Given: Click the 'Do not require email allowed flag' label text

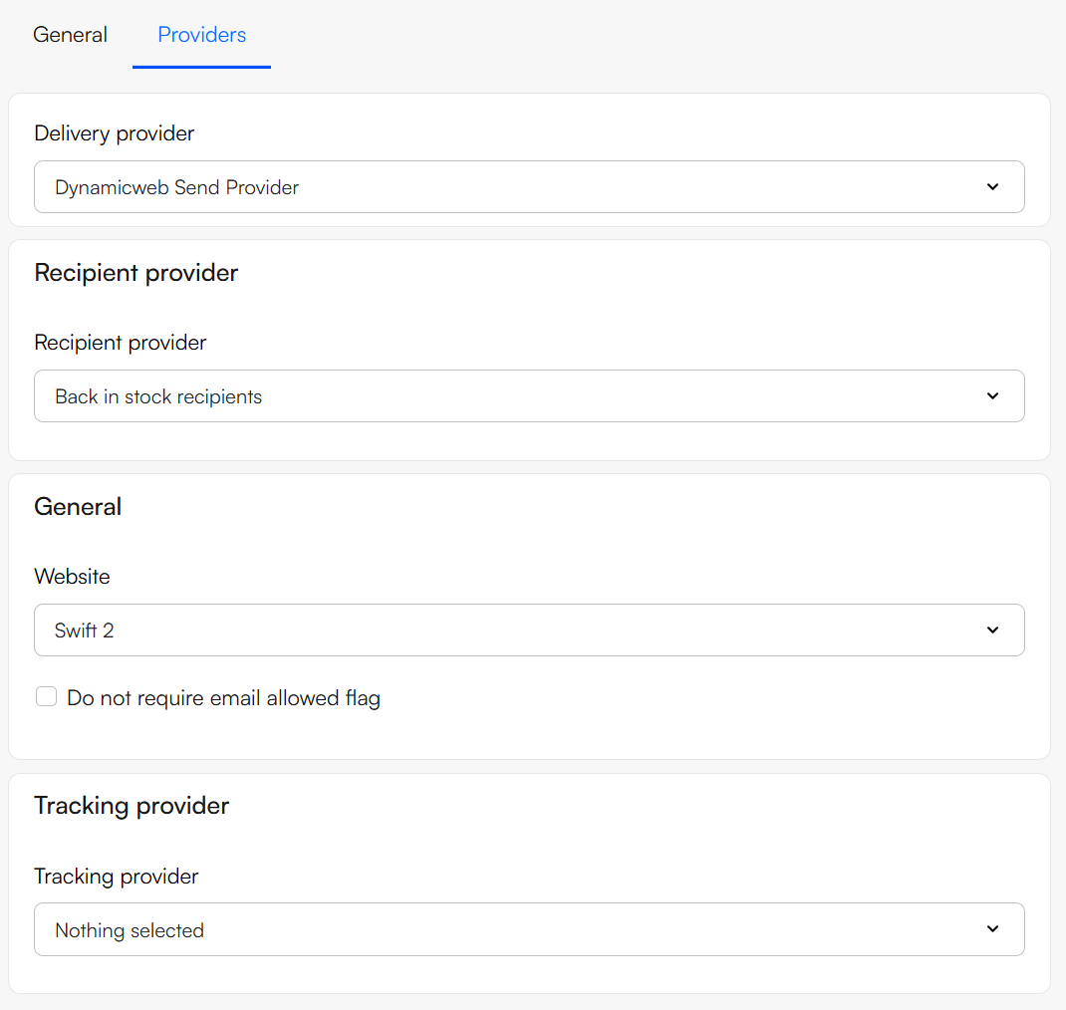Looking at the screenshot, I should pos(223,698).
